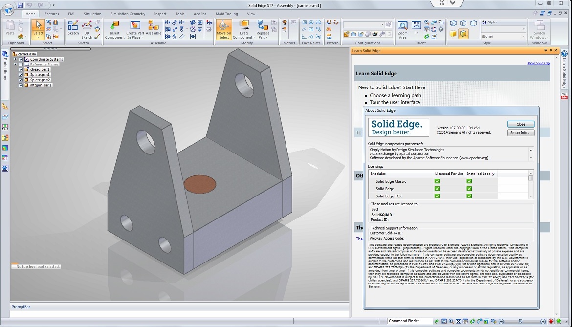Click the camera icon in Configurations
The width and height of the screenshot is (572, 327).
tap(374, 34)
